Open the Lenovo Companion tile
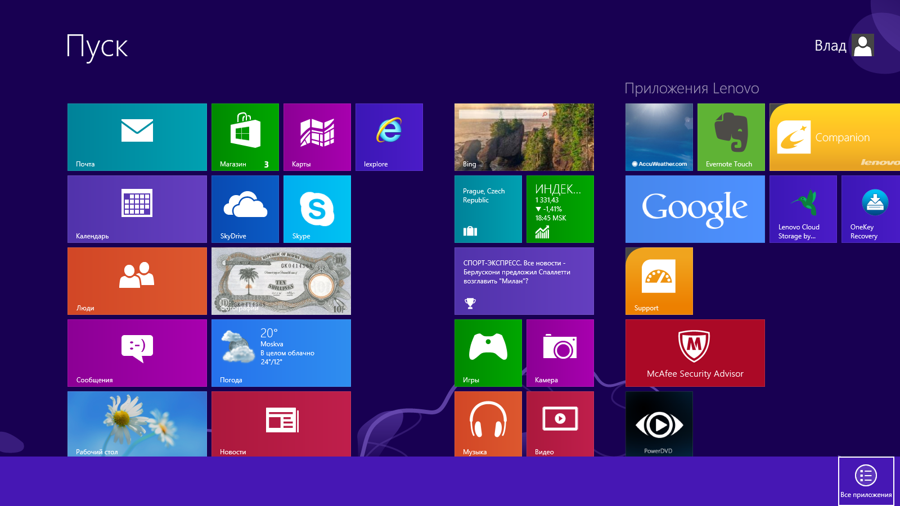 pos(835,137)
